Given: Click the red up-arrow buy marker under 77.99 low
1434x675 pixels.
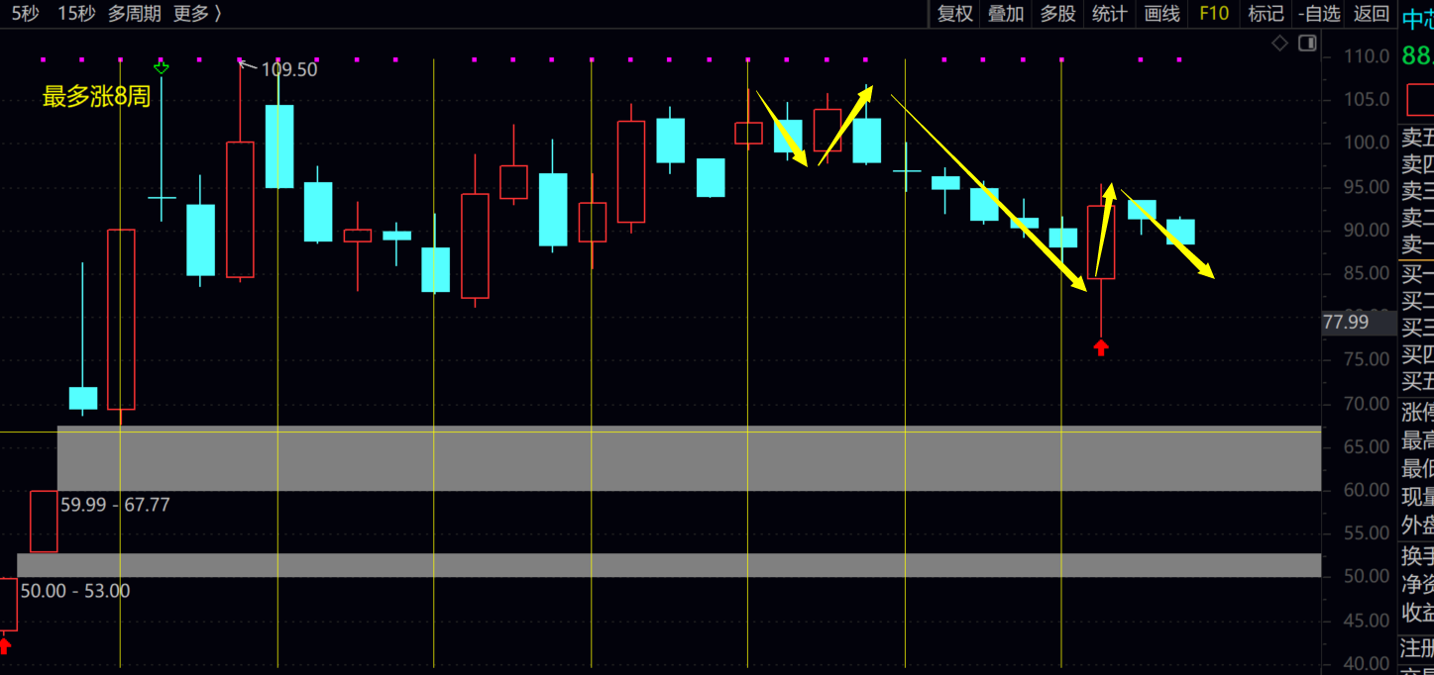Looking at the screenshot, I should pyautogui.click(x=1101, y=347).
